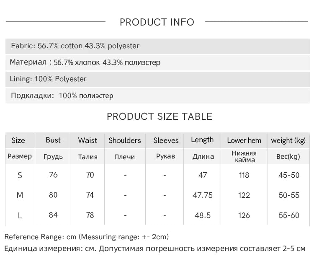Click the Подкладки полиэстер row
314x264 pixels.
click(x=157, y=96)
